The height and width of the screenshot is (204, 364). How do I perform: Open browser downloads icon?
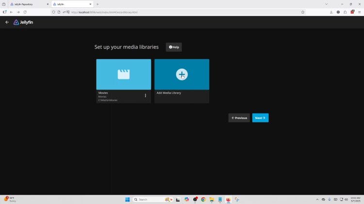(331, 12)
